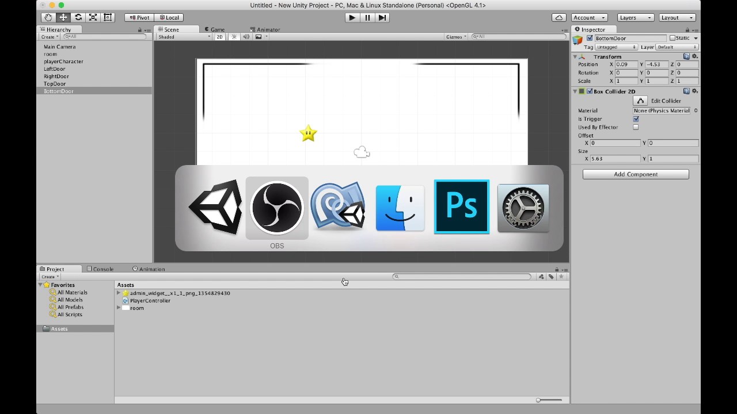Switch to Unity in app switcher

[215, 208]
